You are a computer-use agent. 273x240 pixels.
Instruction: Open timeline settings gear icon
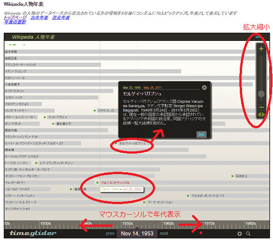click(x=240, y=234)
